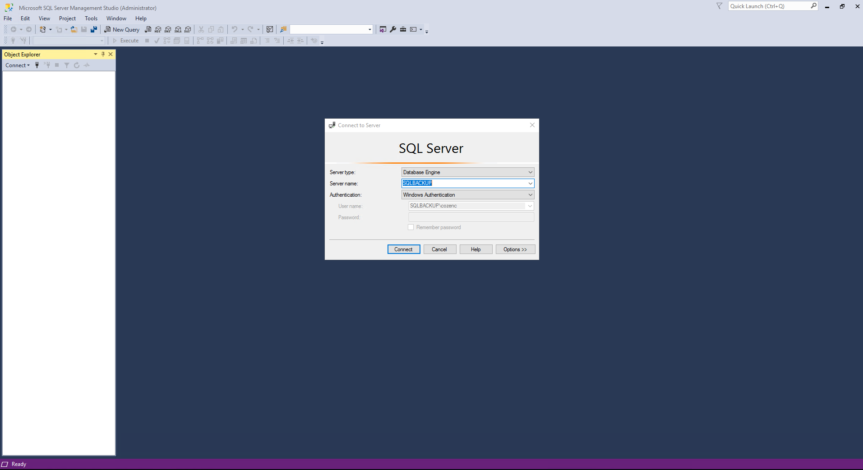Click the Navigate Backward arrow icon
863x470 pixels.
click(x=14, y=29)
